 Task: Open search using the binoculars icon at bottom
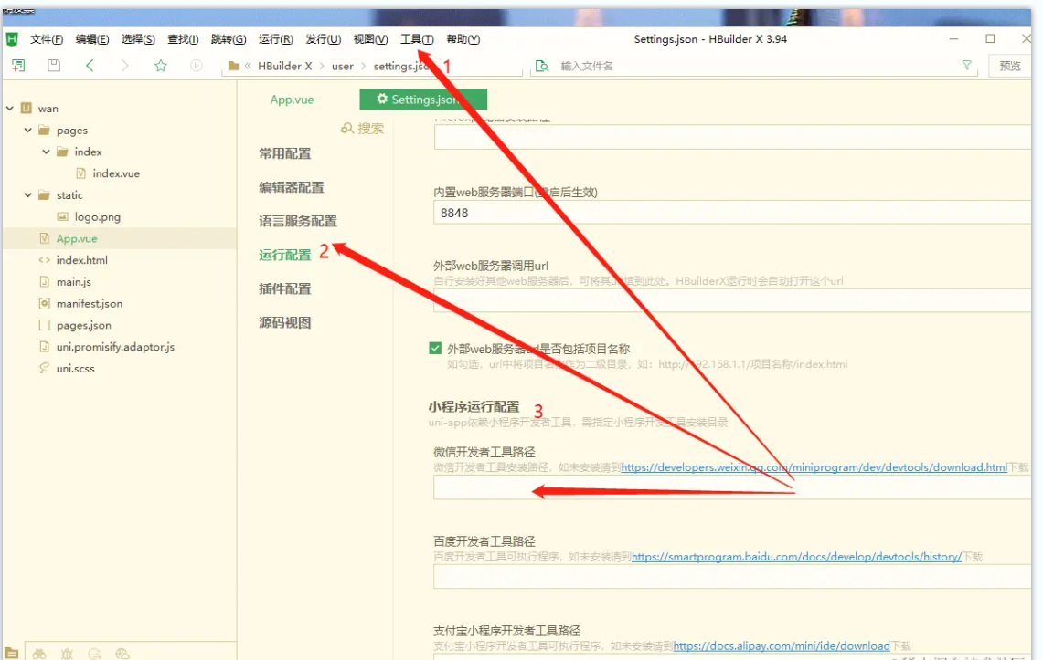[39, 653]
